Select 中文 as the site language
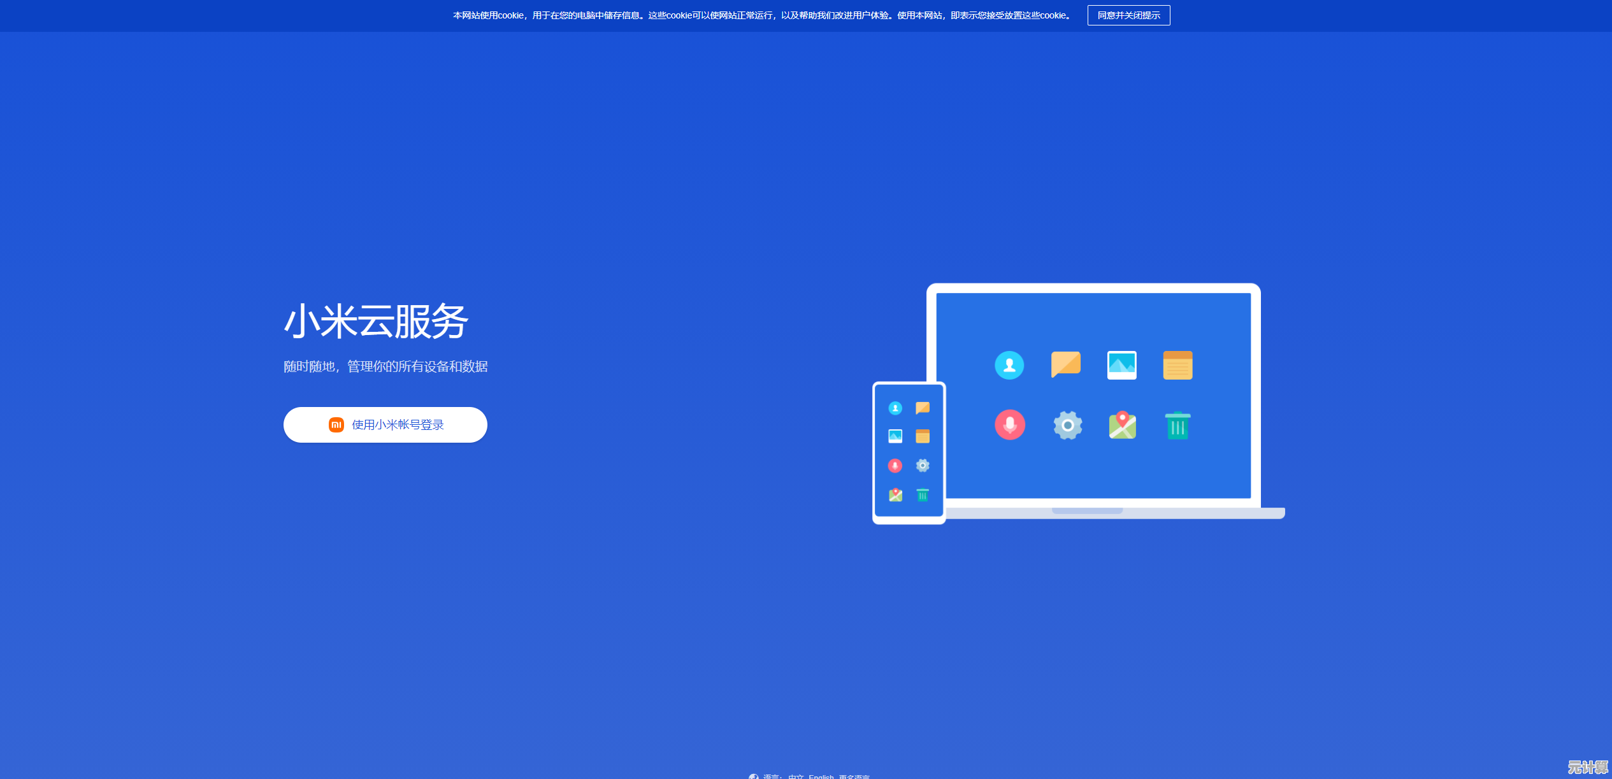 (795, 777)
